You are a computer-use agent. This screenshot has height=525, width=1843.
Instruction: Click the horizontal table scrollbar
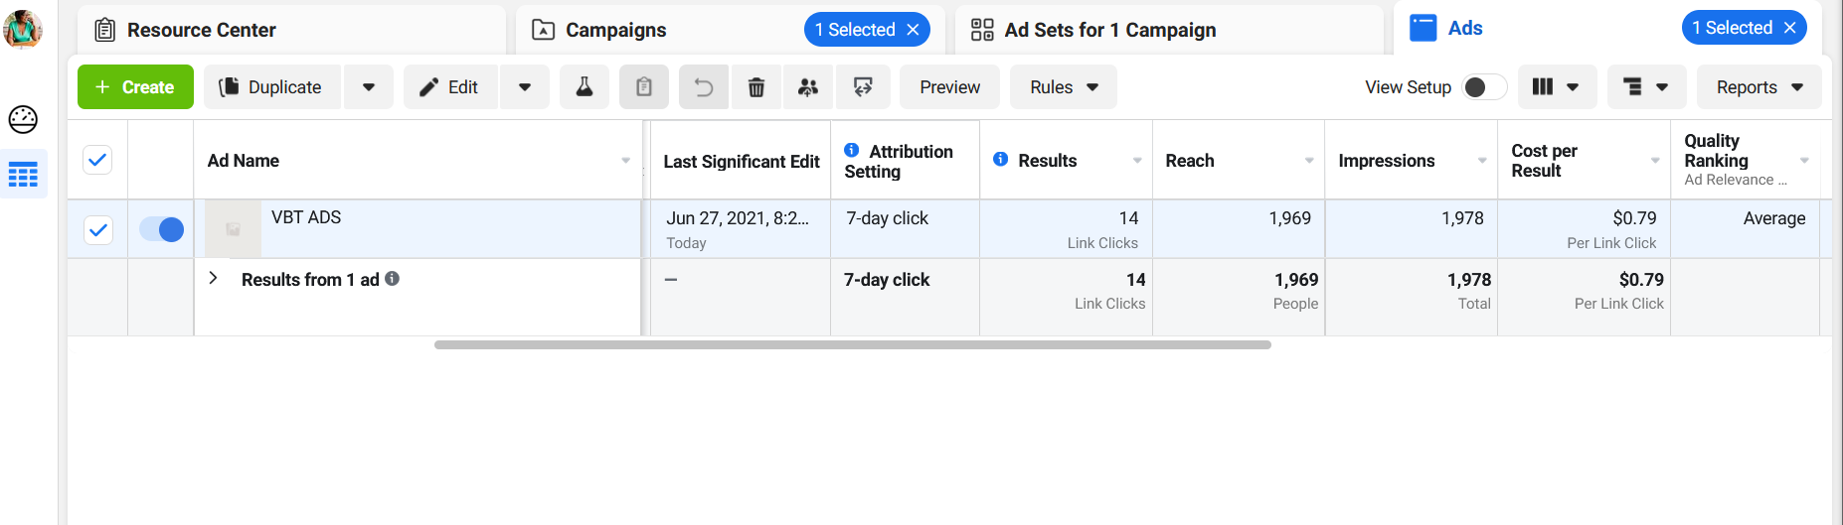[x=852, y=345]
